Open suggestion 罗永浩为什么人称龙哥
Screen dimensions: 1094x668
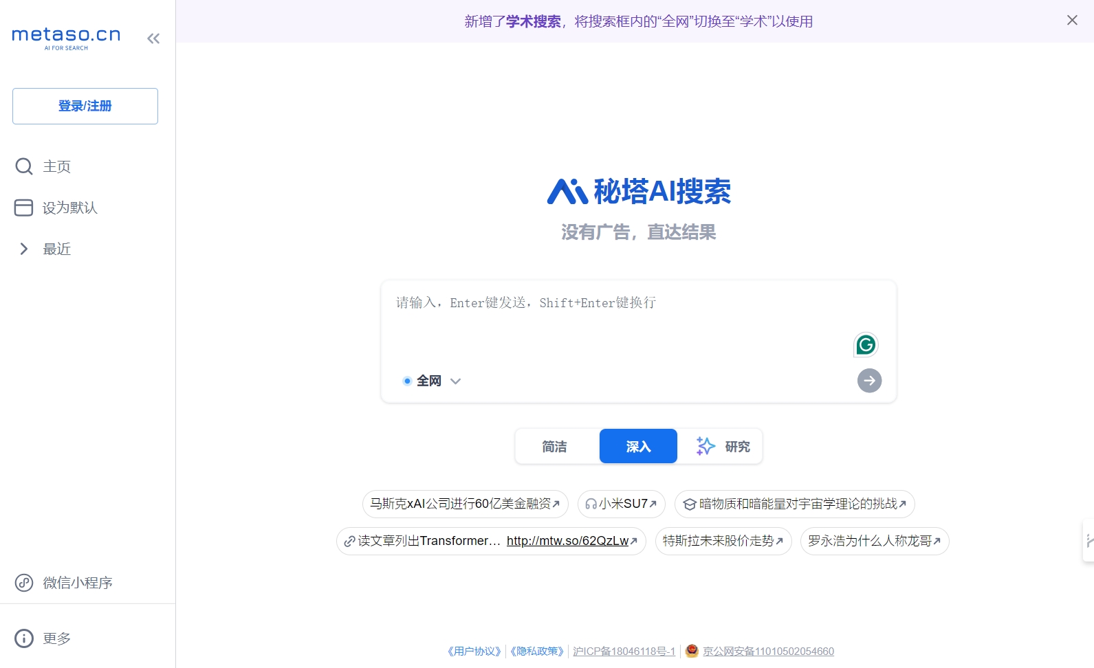click(x=875, y=541)
